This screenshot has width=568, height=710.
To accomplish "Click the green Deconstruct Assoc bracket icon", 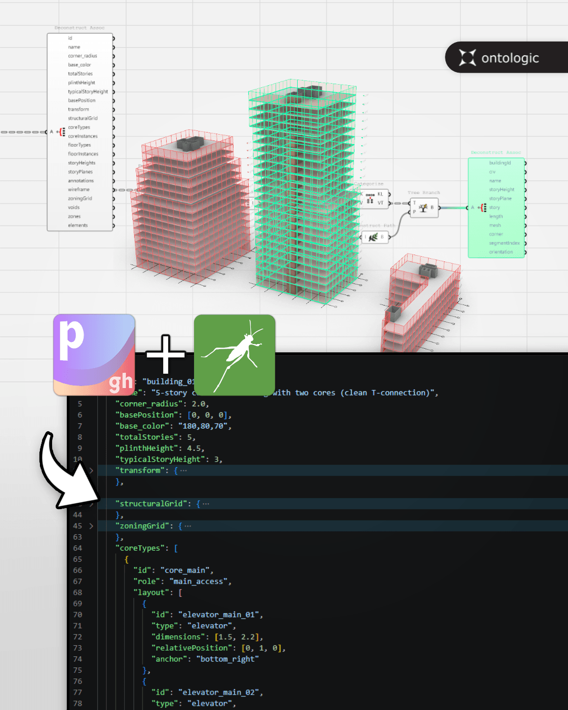I will [483, 208].
